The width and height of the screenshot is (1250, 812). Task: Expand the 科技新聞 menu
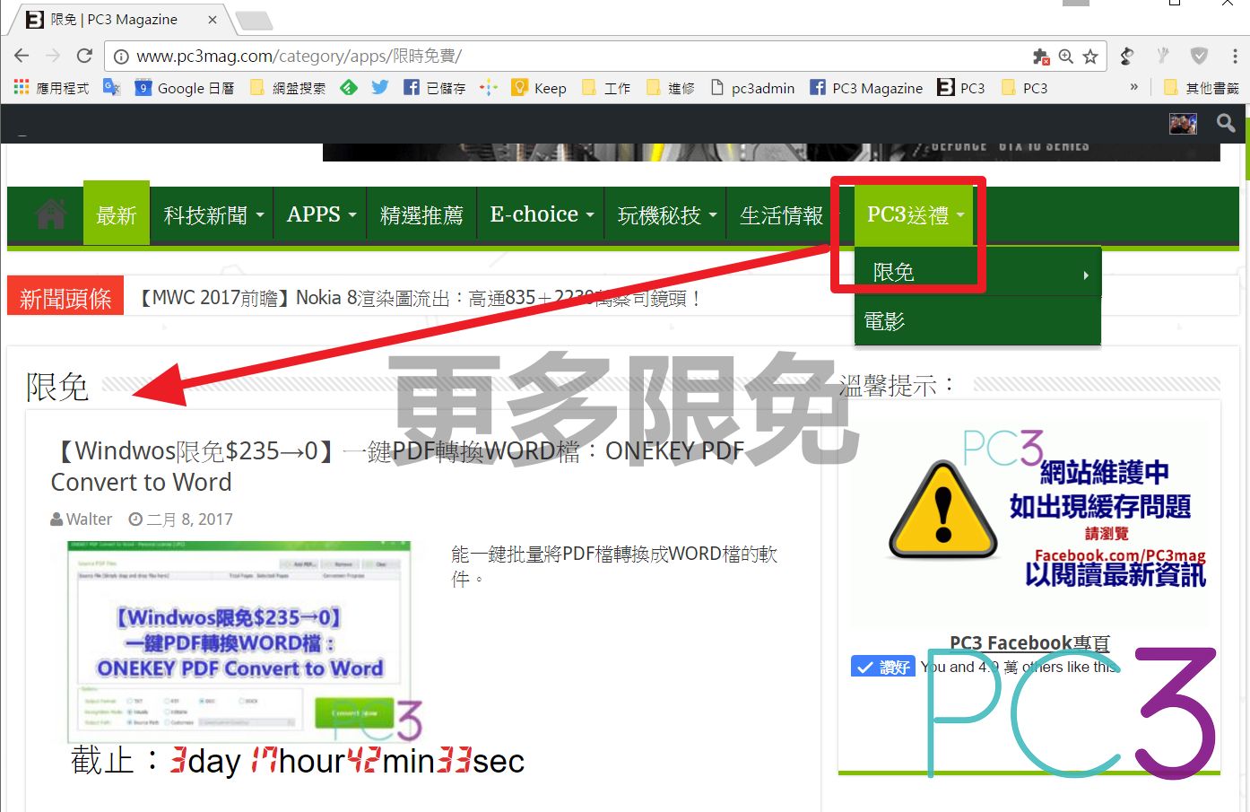pos(213,215)
